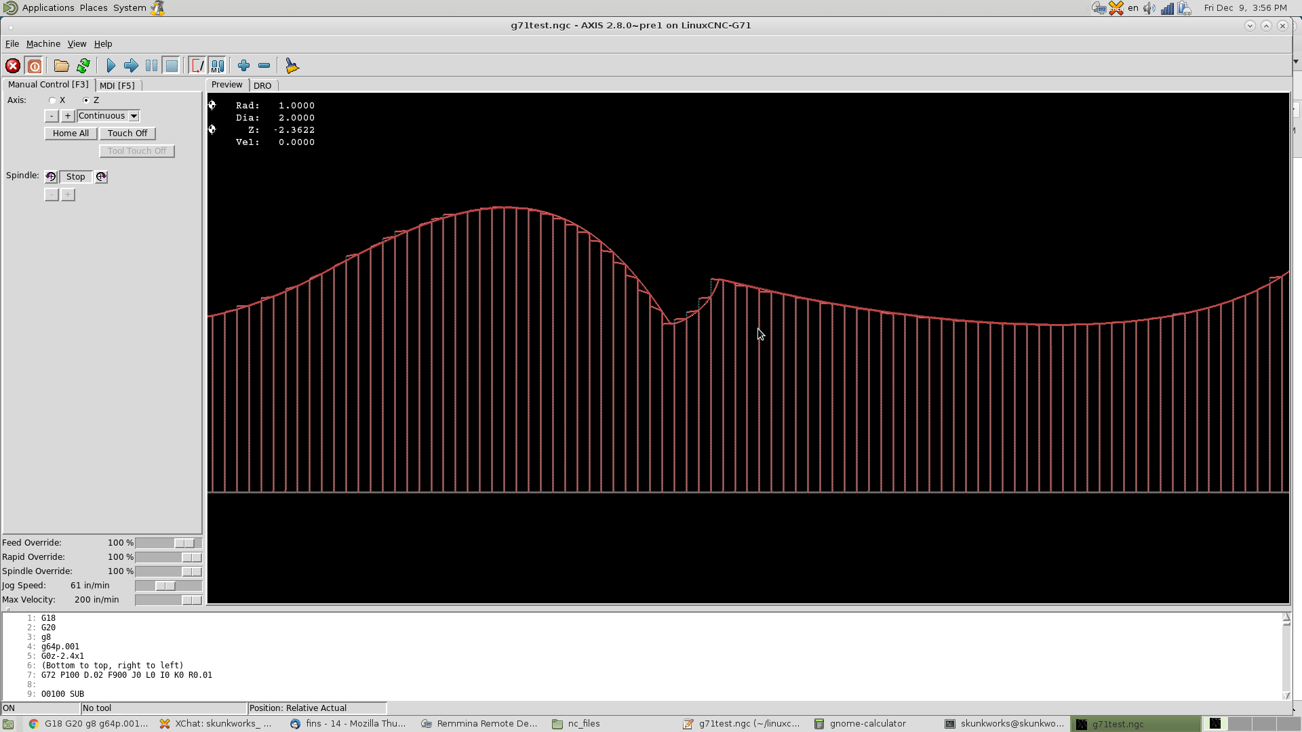Switch to MDI [F5] tab
This screenshot has width=1302, height=732.
click(x=117, y=85)
